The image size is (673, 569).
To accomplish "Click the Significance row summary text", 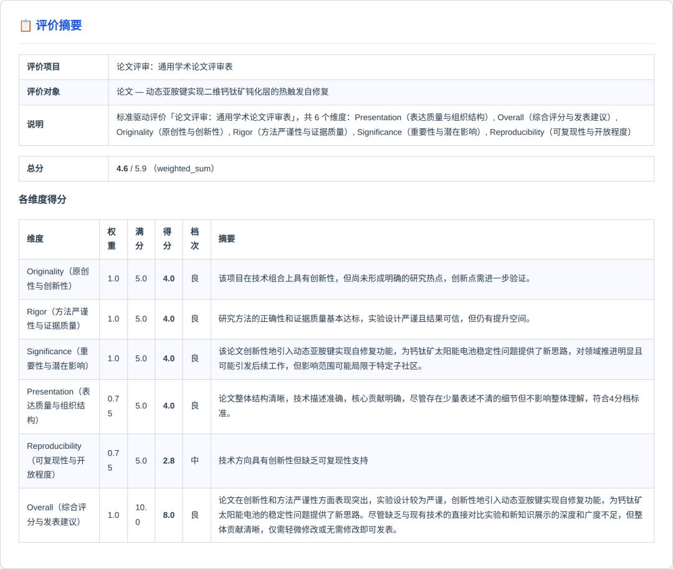I will (x=431, y=359).
